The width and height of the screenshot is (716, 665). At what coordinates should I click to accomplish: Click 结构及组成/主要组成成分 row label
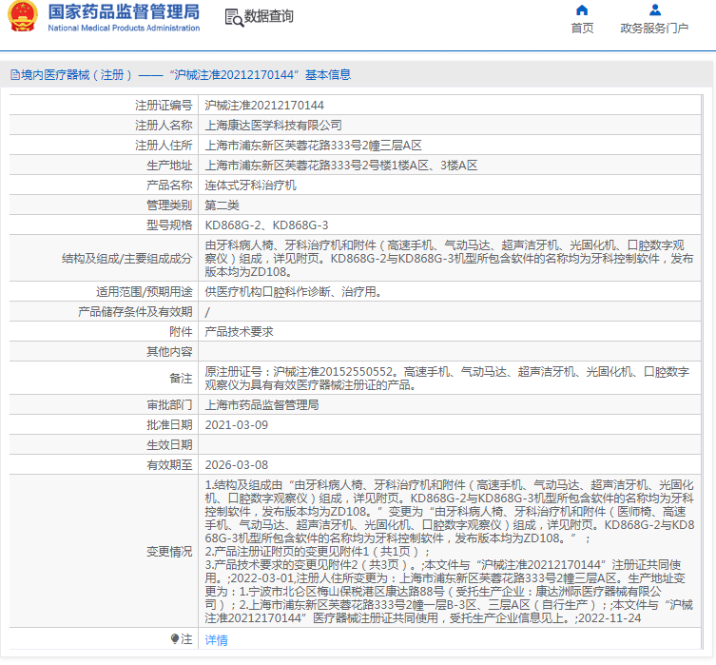click(127, 259)
